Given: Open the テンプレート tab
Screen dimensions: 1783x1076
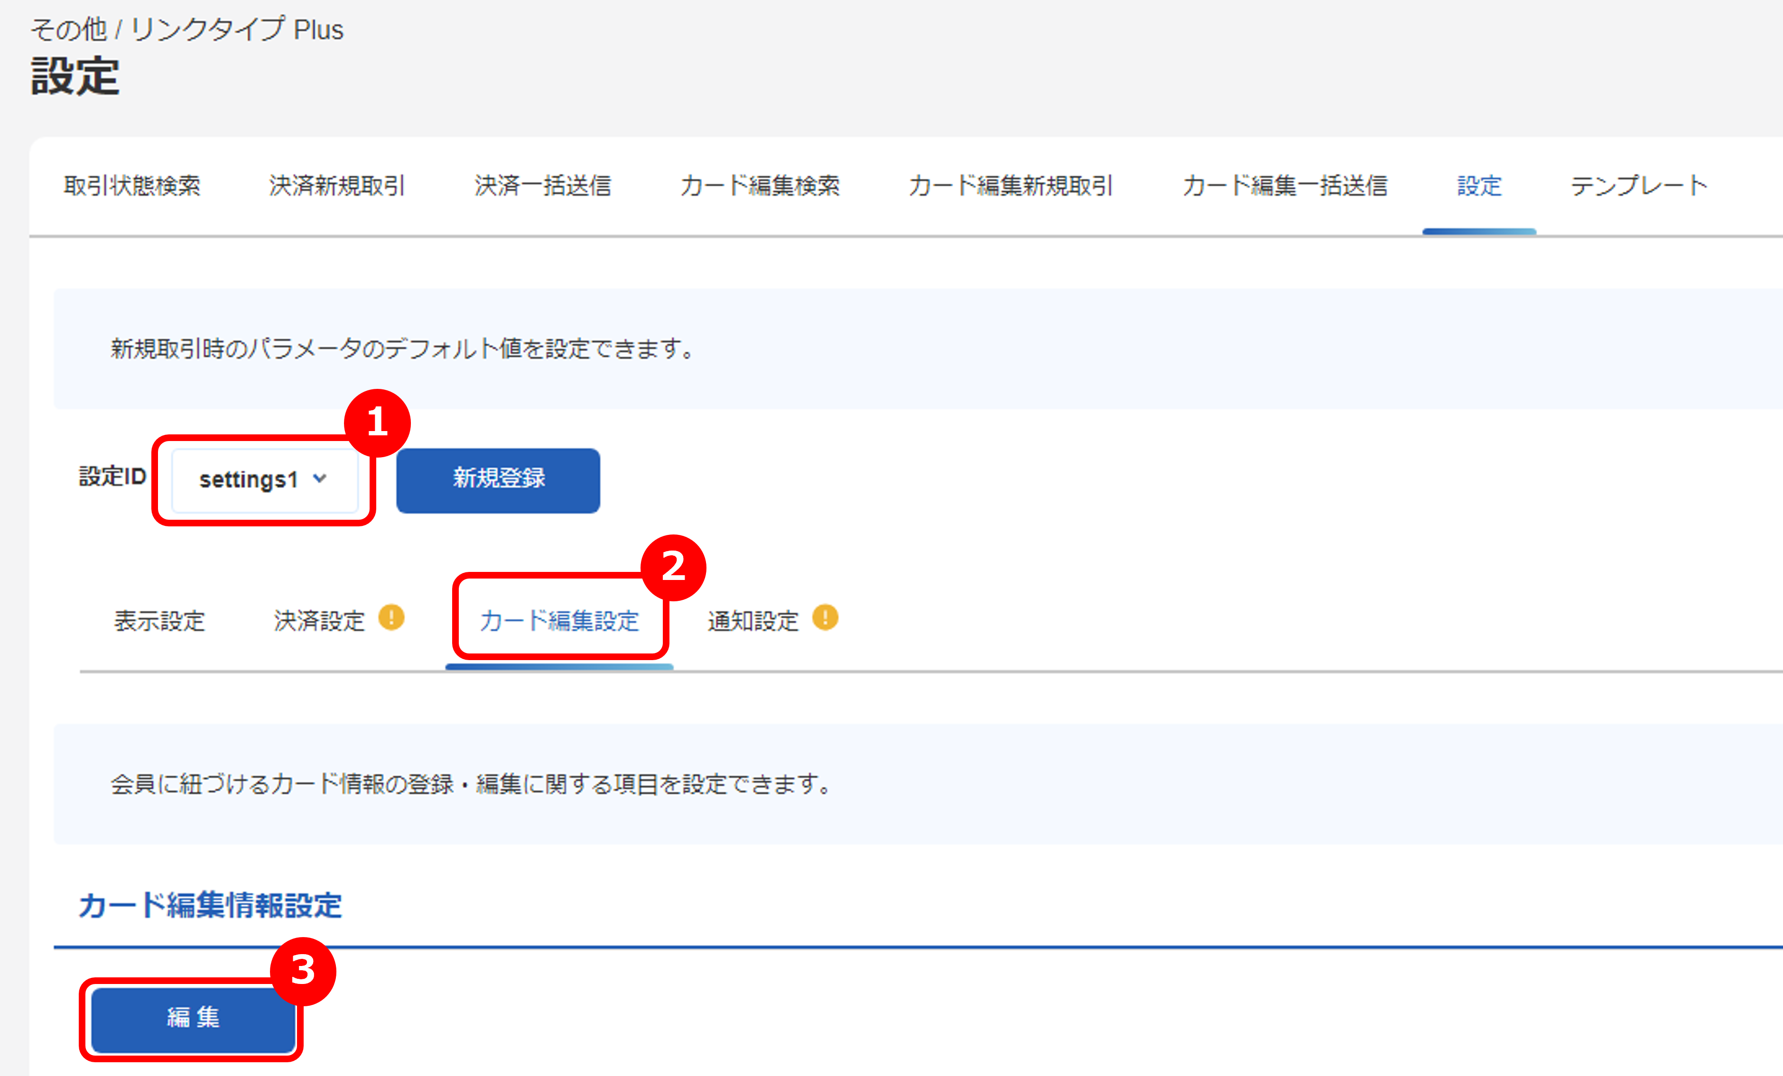Looking at the screenshot, I should tap(1638, 186).
